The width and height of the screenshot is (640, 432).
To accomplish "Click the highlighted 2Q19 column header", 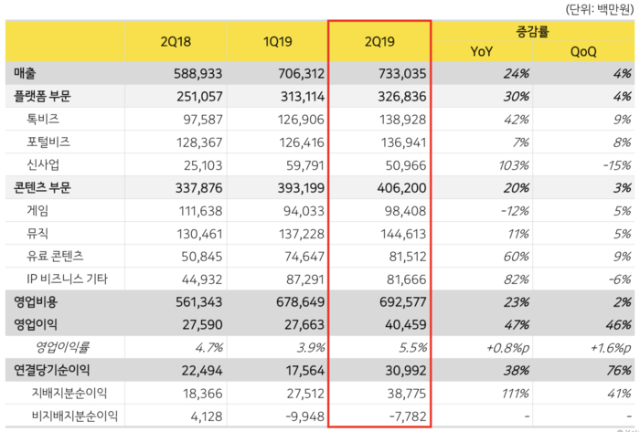I will [x=379, y=42].
